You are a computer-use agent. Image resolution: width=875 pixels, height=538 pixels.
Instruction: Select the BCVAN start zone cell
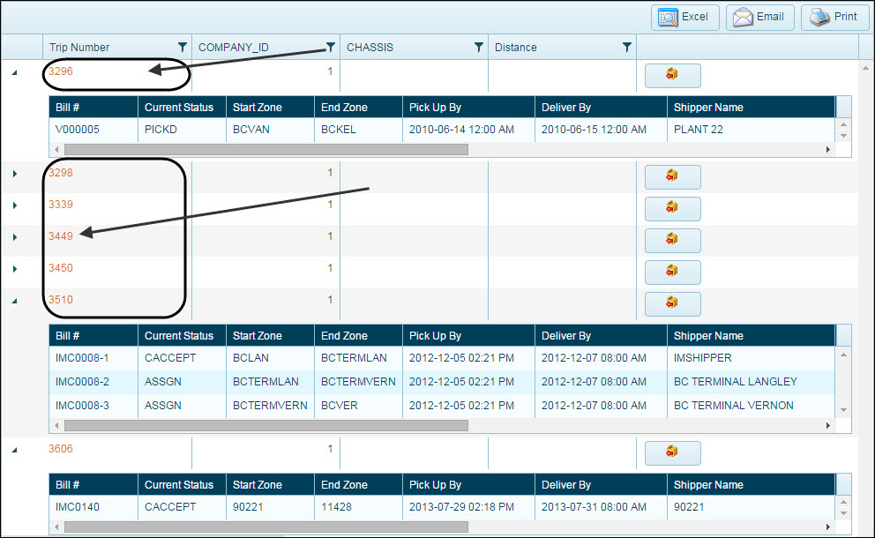coord(270,130)
